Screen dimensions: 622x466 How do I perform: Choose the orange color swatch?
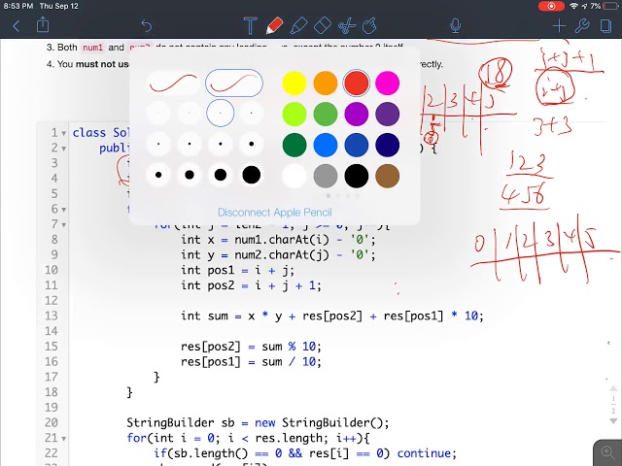point(326,83)
